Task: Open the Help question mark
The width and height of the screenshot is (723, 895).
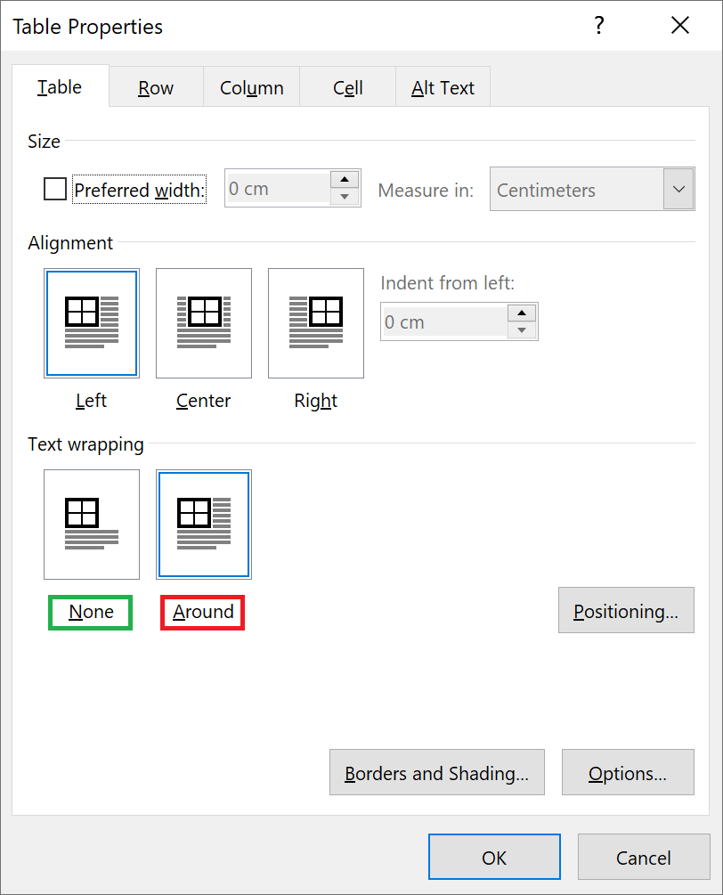Action: tap(598, 25)
